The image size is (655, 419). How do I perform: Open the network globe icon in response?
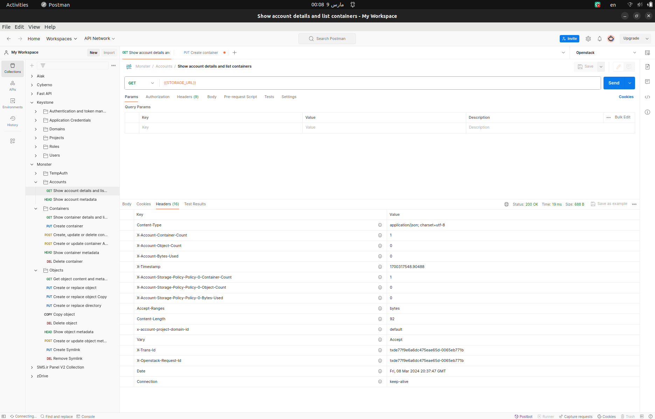pyautogui.click(x=506, y=204)
